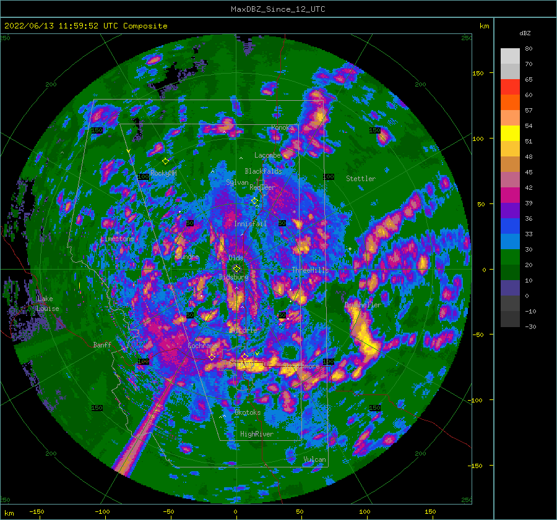Select the Blackfalds label
The height and width of the screenshot is (520, 557).
[x=263, y=171]
